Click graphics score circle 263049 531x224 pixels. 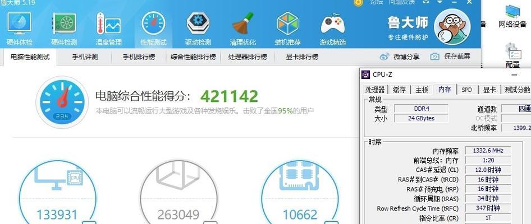178,193
